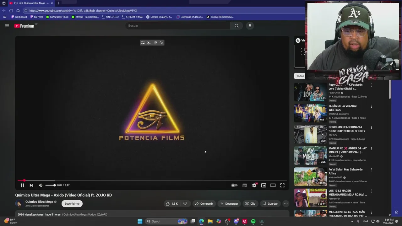
Task: Open player settings gear
Action: pos(254,186)
